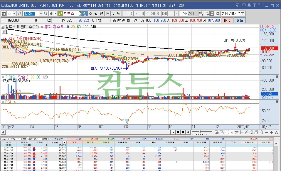Screen dimensions: 281x171
Task: Open the '주' market type dropdown arrow
Action: (x=14, y=14)
